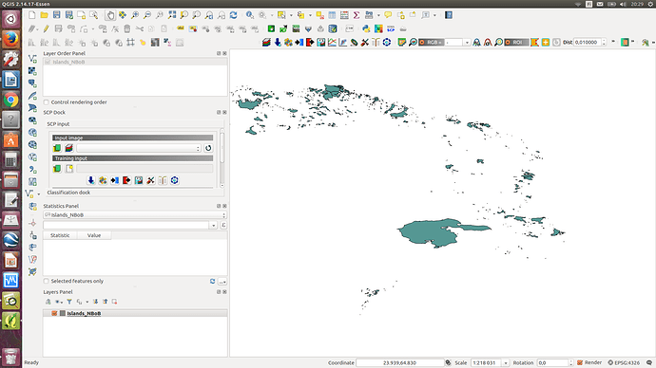Open the SCP input tab

(58, 124)
